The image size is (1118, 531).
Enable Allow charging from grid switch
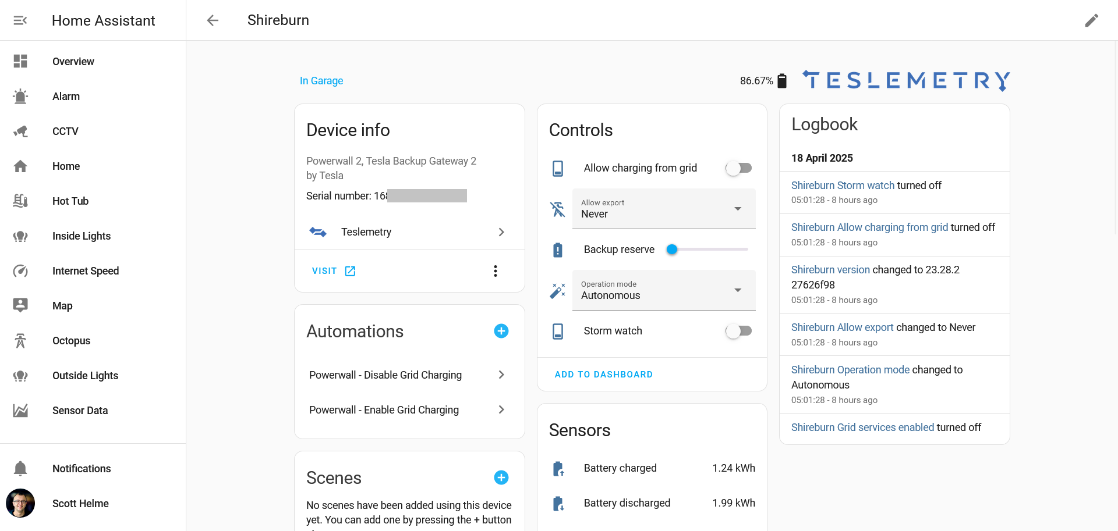(738, 168)
